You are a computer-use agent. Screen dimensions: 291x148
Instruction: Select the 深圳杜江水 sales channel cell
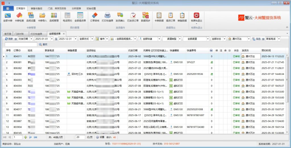coord(76,74)
